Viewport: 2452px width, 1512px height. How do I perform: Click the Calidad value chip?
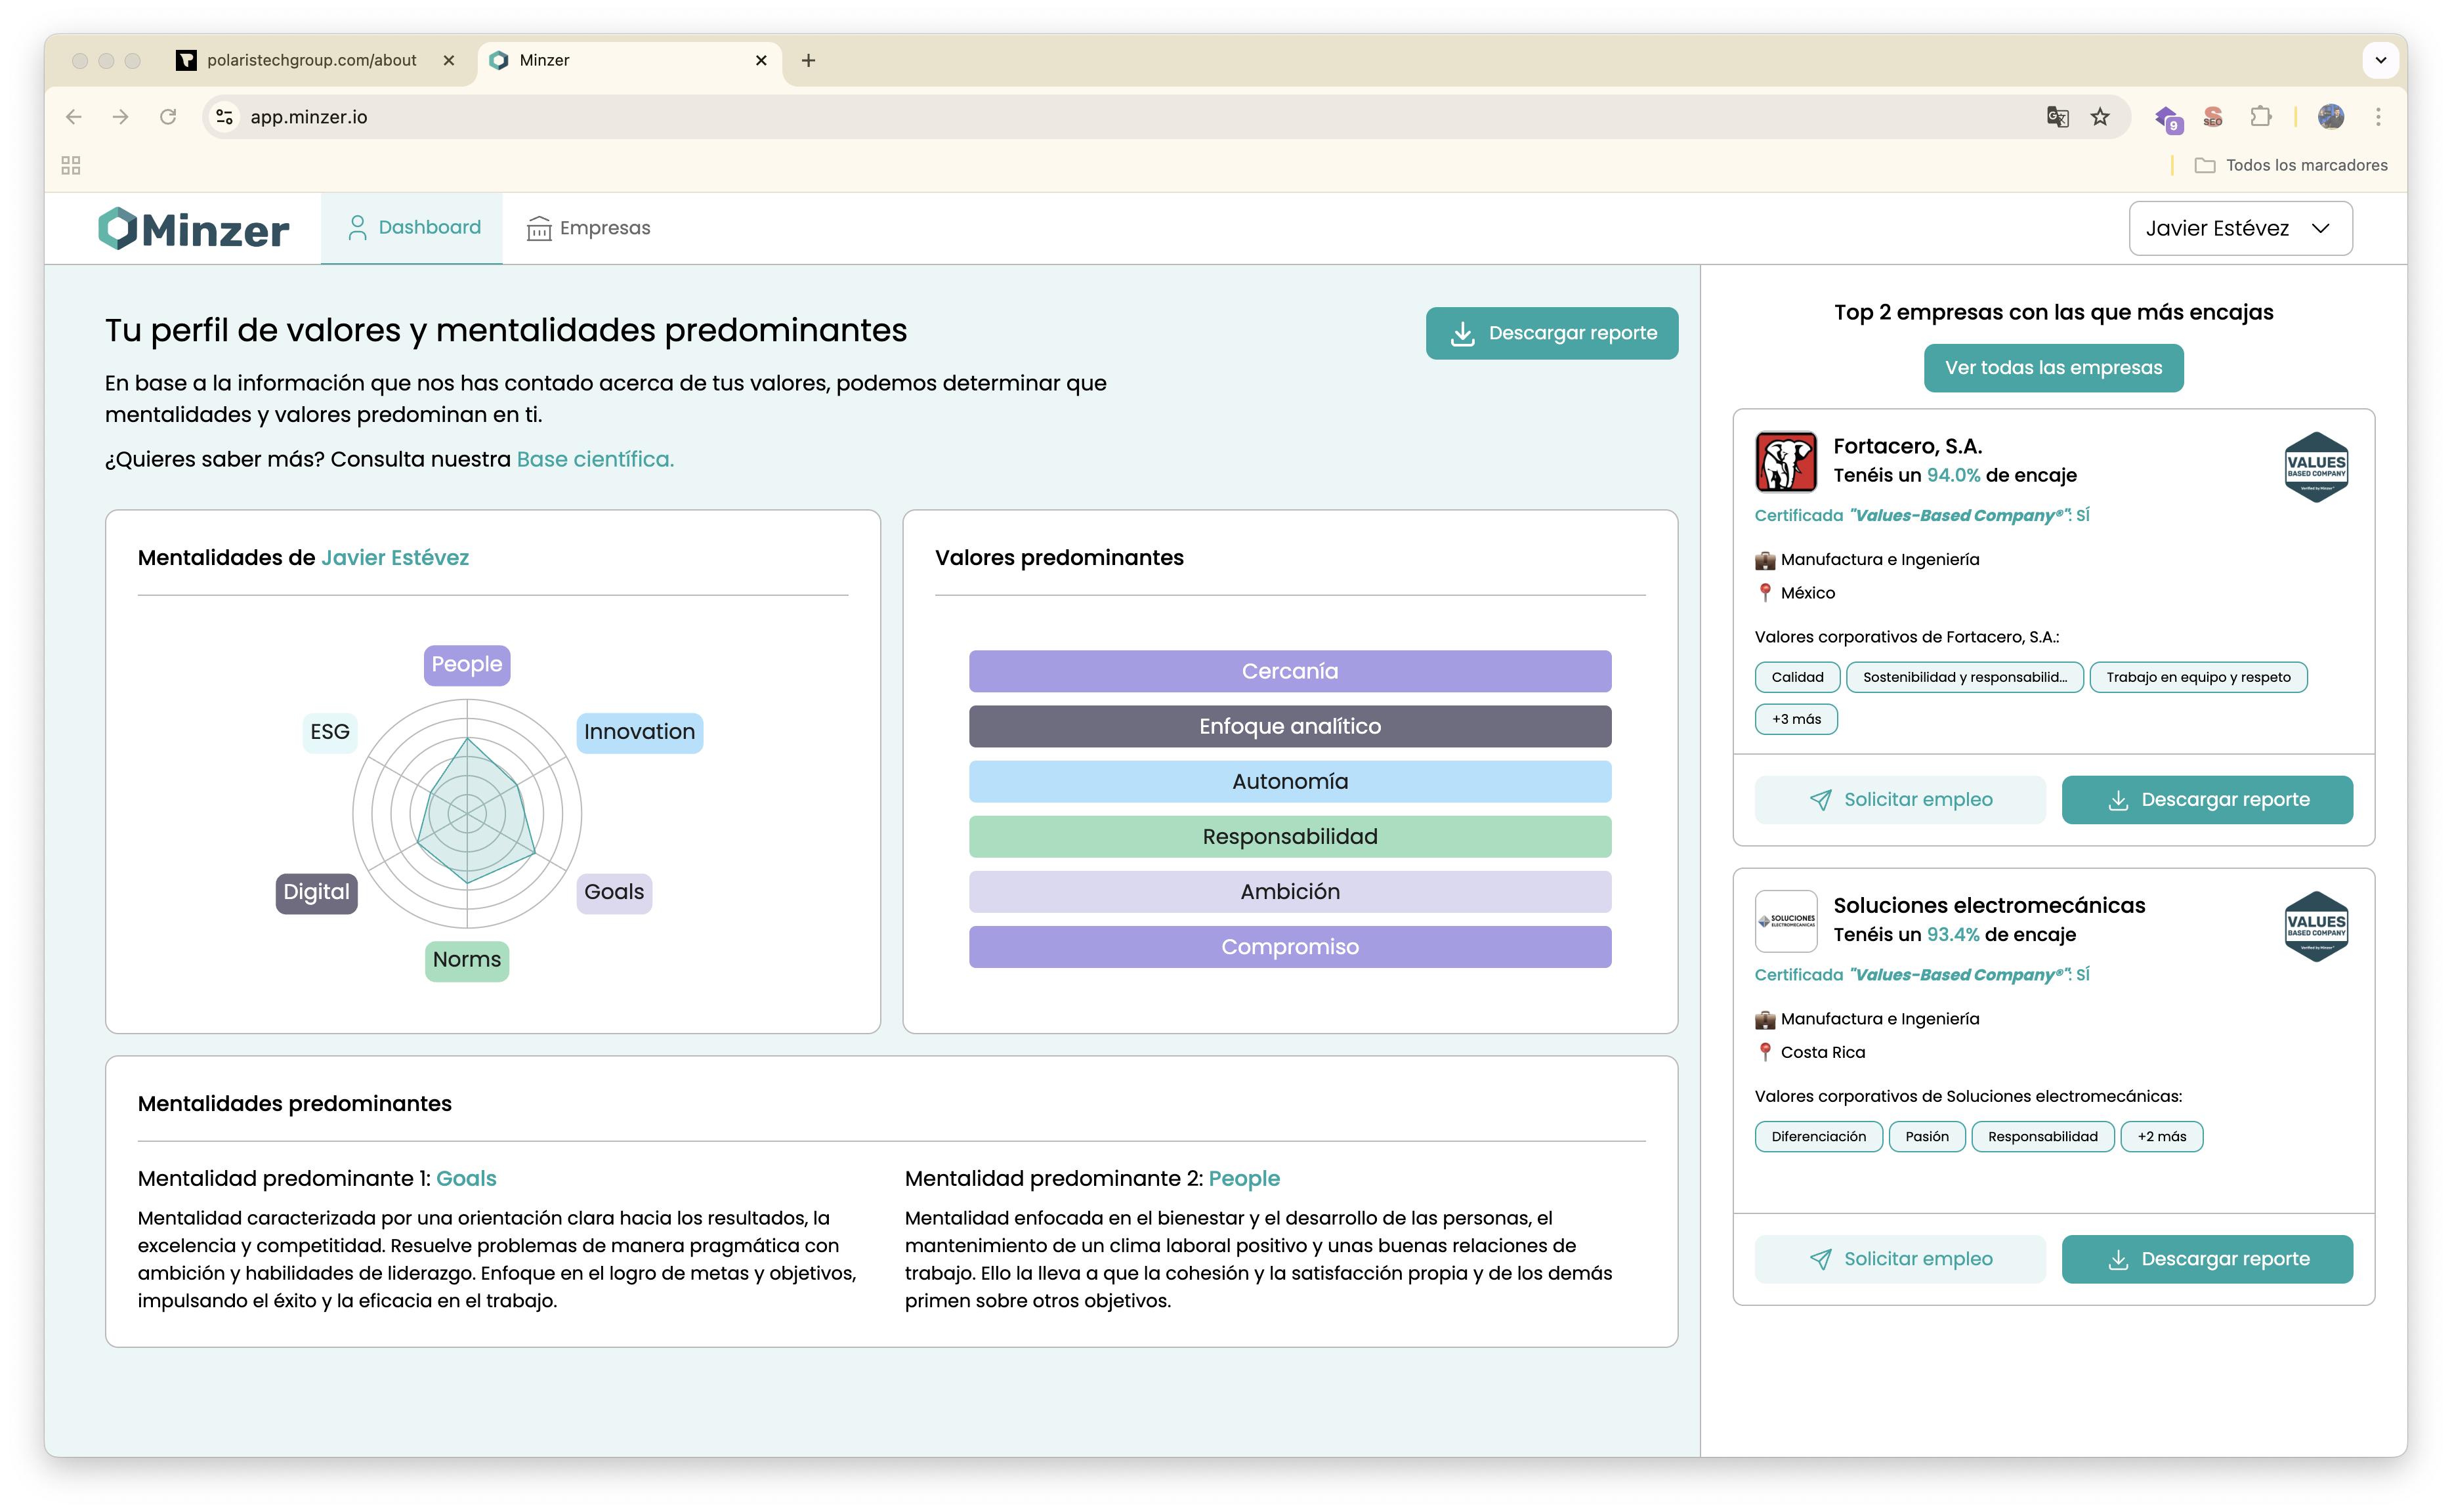(x=1797, y=677)
